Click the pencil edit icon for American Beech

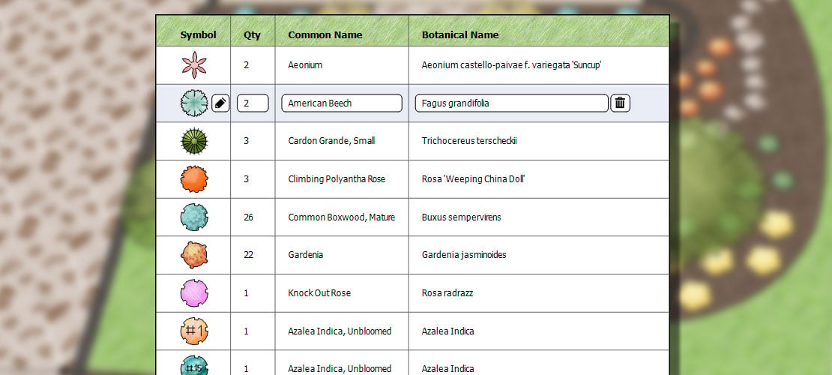coord(220,103)
